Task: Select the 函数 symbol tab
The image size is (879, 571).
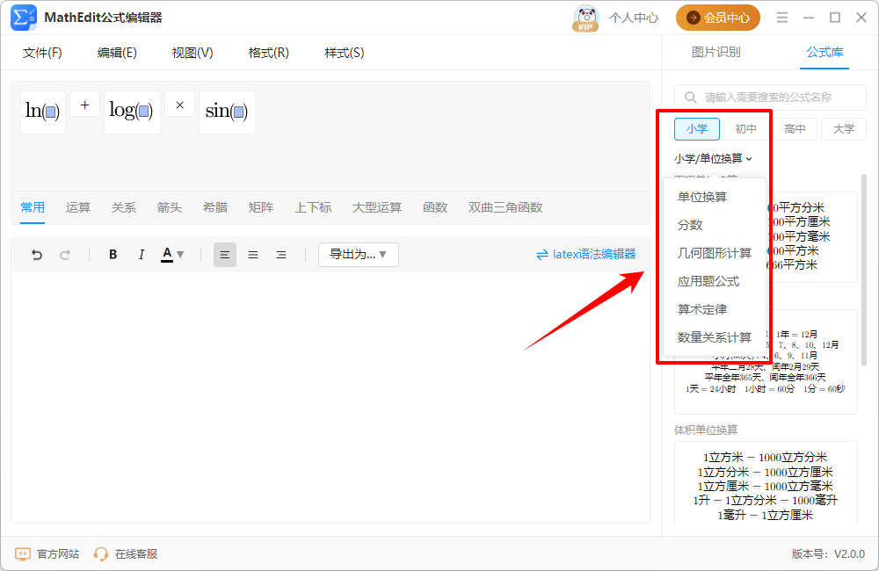Action: click(435, 208)
